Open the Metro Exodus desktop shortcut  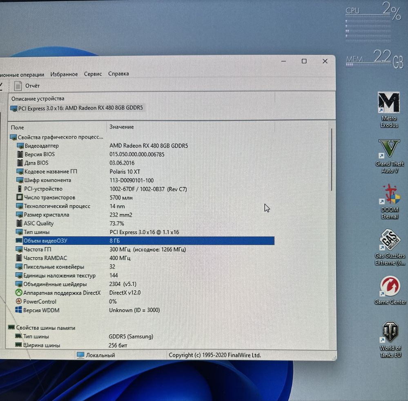(389, 110)
